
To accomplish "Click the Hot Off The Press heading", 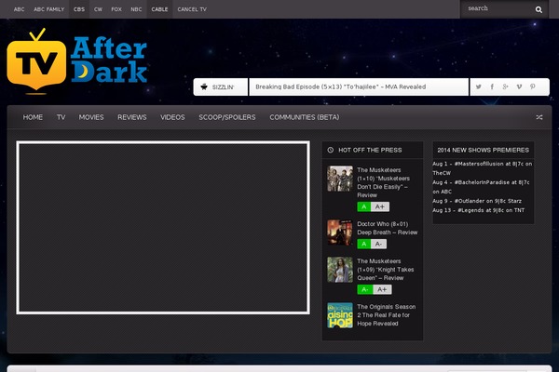I will (x=370, y=150).
